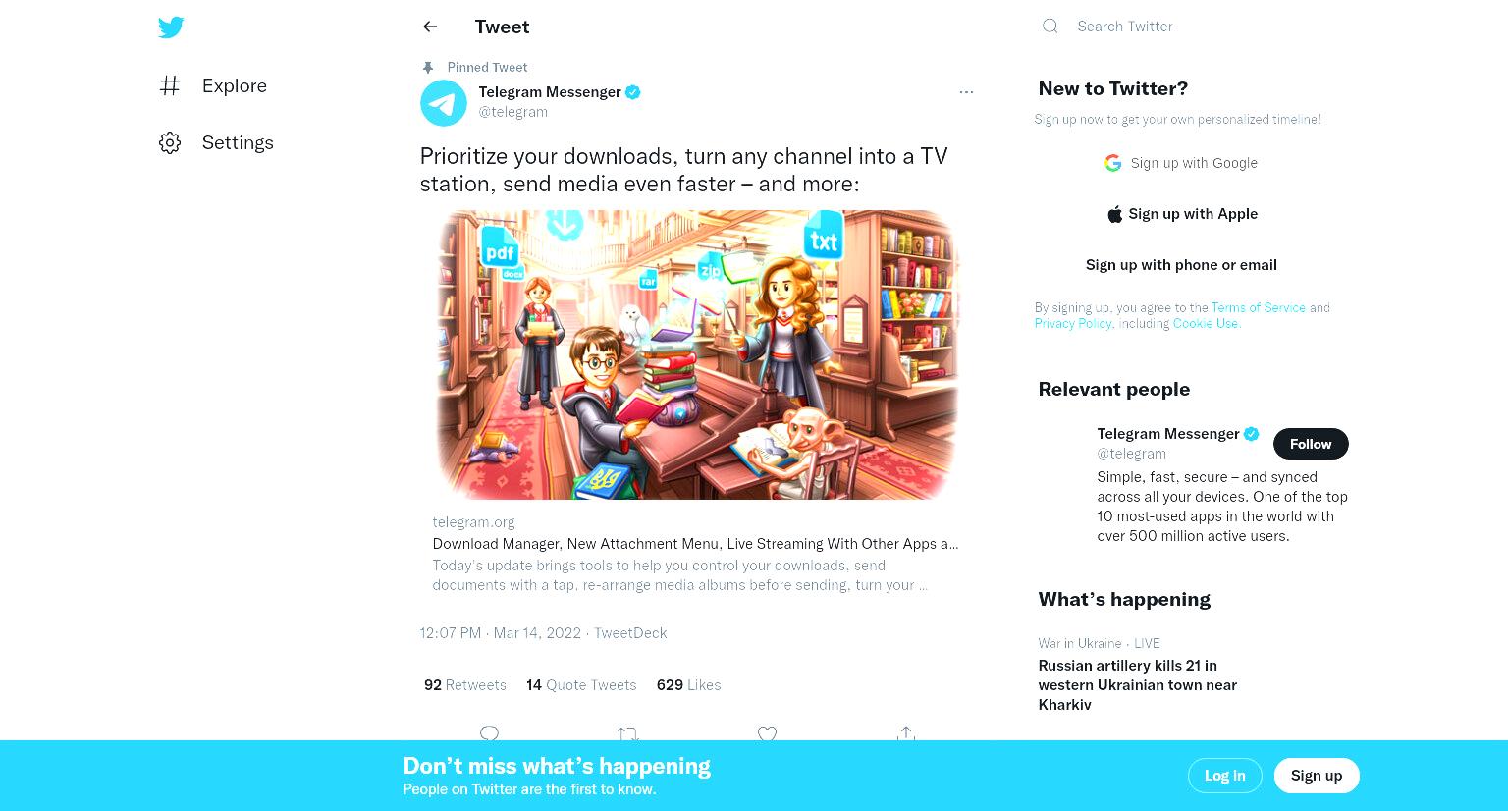Open the Harry Potter themed tweet image

point(697,354)
